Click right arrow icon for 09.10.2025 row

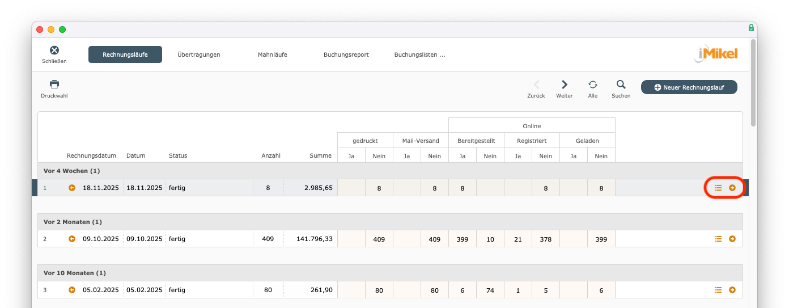732,239
